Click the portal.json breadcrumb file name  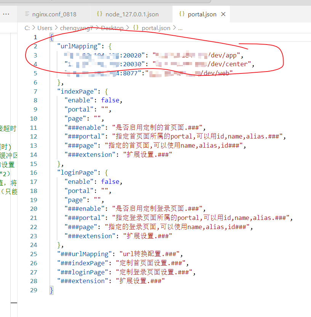point(156,28)
